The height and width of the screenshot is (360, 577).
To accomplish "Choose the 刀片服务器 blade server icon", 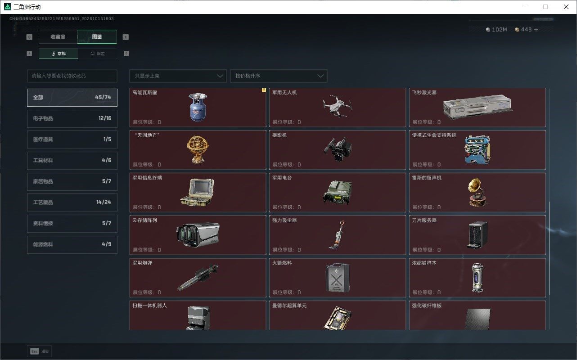I will click(478, 235).
